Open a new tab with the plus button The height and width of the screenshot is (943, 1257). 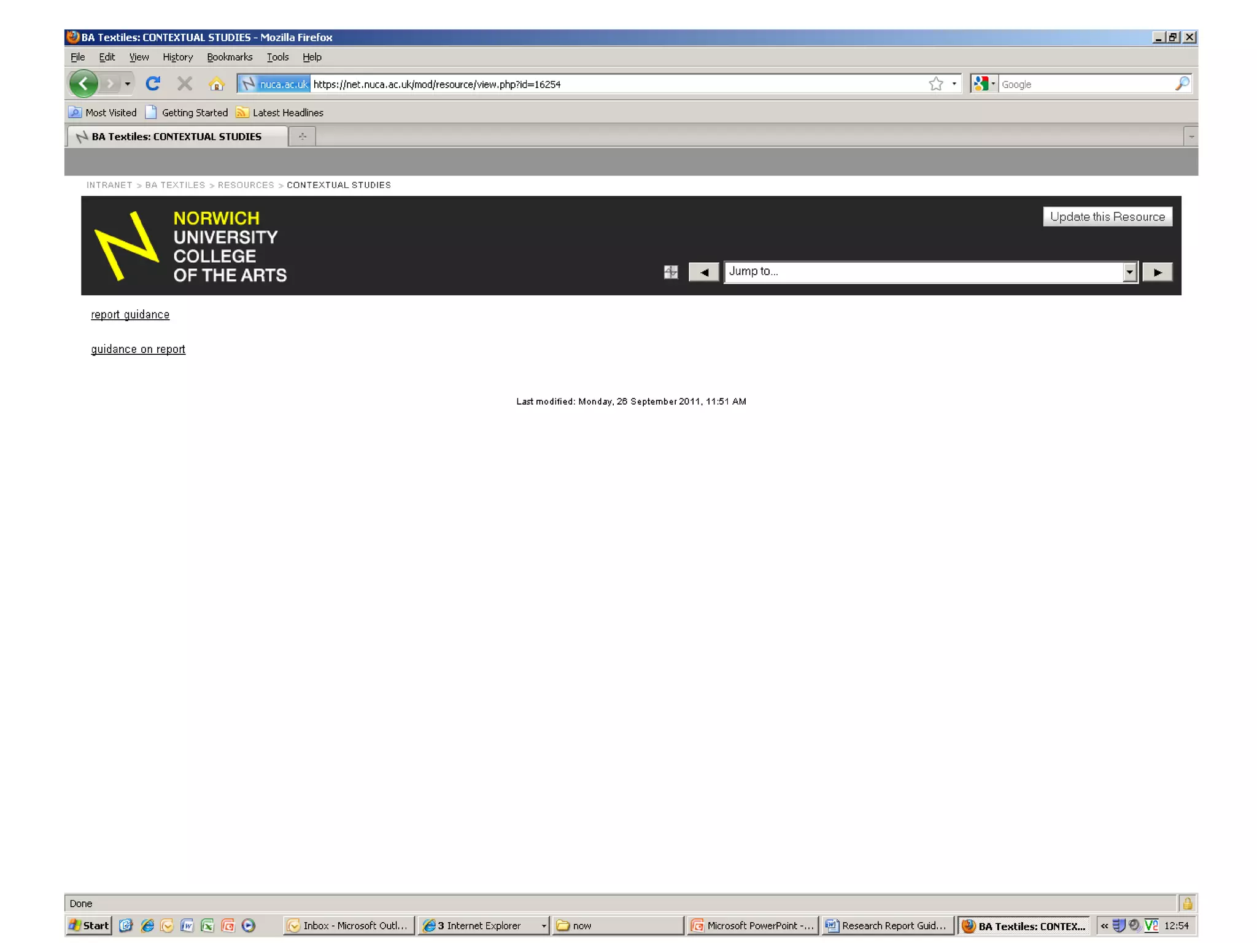pyautogui.click(x=302, y=136)
